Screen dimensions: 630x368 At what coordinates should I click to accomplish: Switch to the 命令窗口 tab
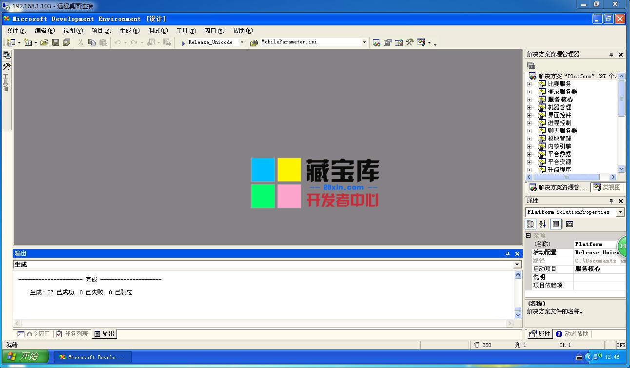pyautogui.click(x=34, y=334)
